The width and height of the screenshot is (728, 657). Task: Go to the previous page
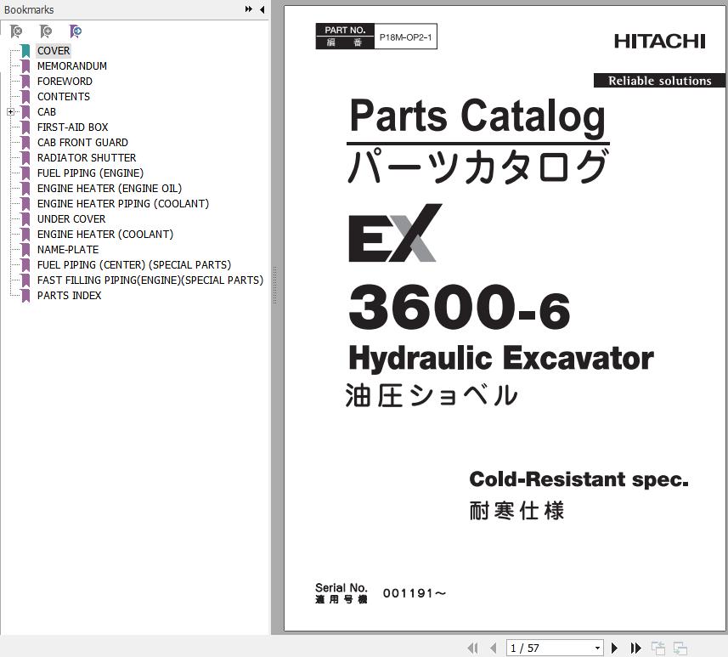click(x=493, y=648)
